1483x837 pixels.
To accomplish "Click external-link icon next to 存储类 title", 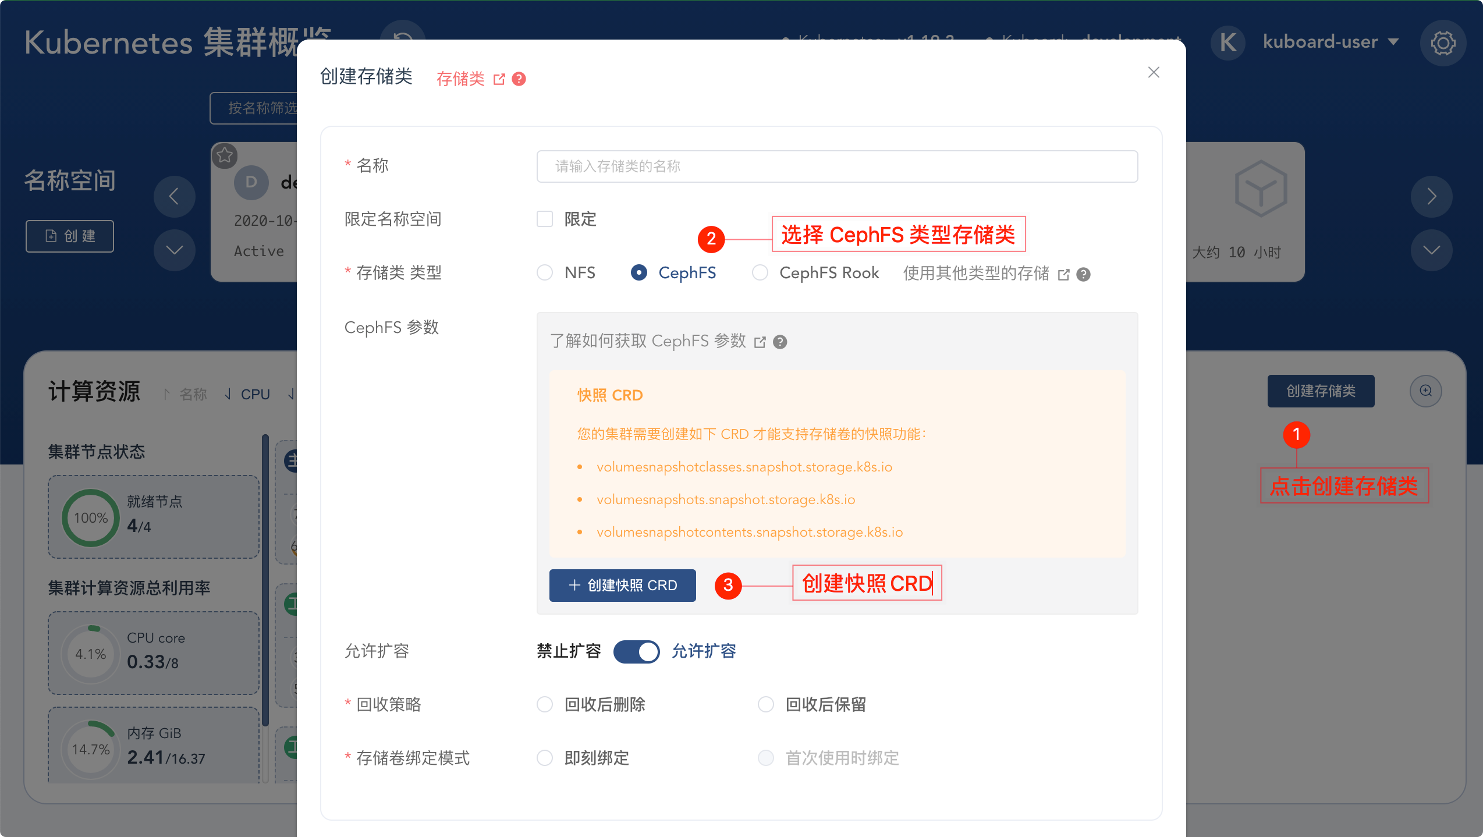I will pyautogui.click(x=499, y=79).
